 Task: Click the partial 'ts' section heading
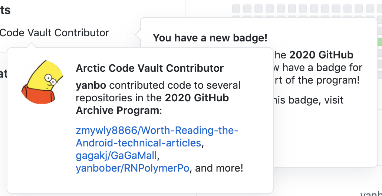tap(5, 10)
